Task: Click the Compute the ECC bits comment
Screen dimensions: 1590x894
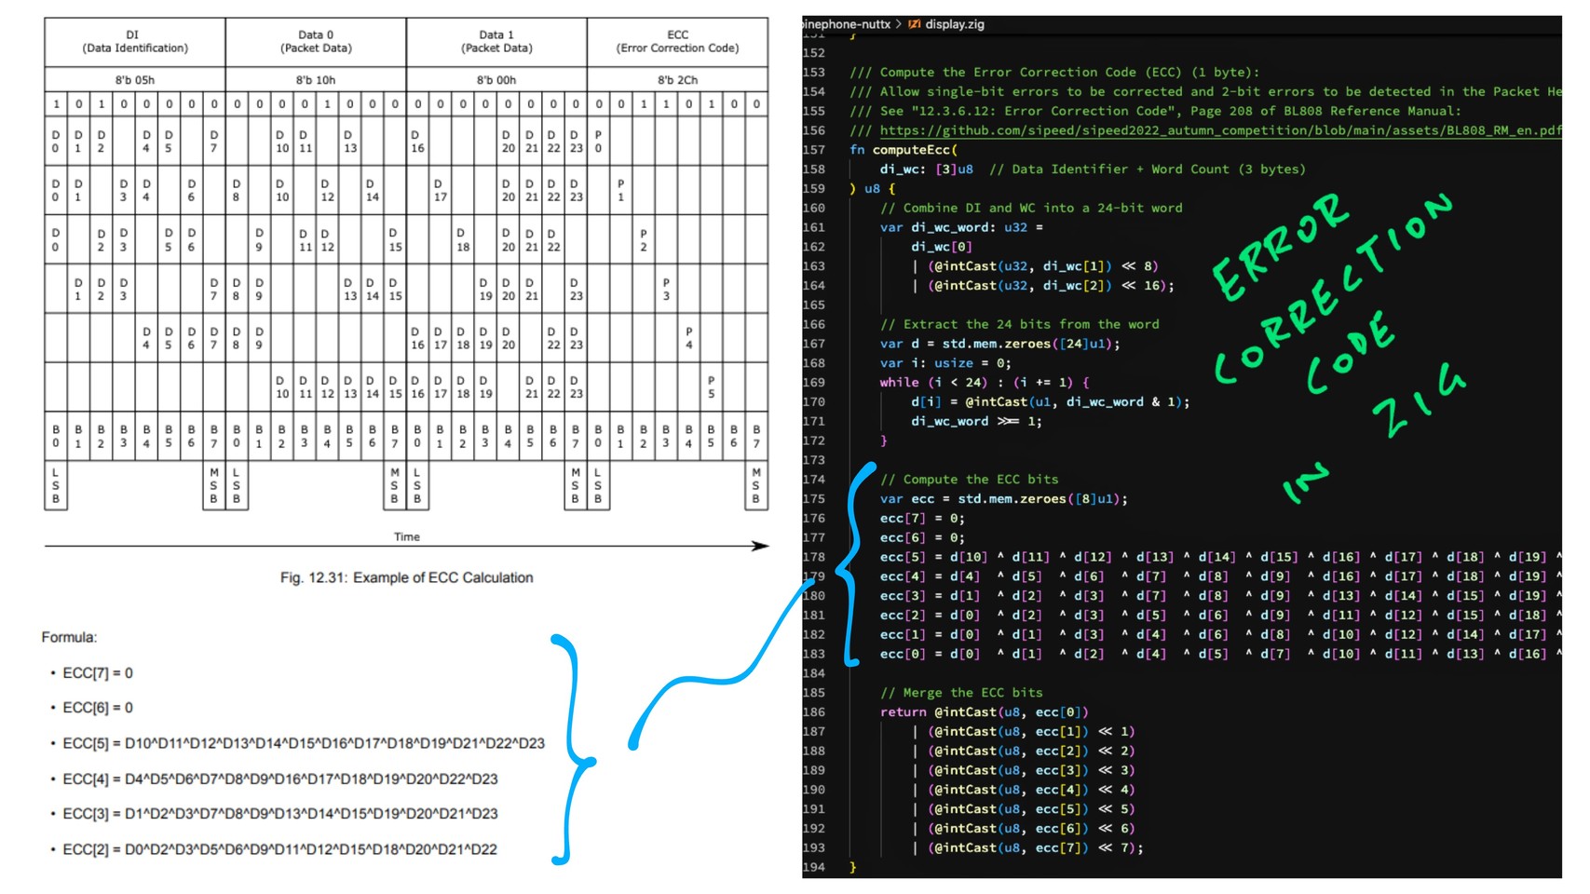Action: click(969, 480)
